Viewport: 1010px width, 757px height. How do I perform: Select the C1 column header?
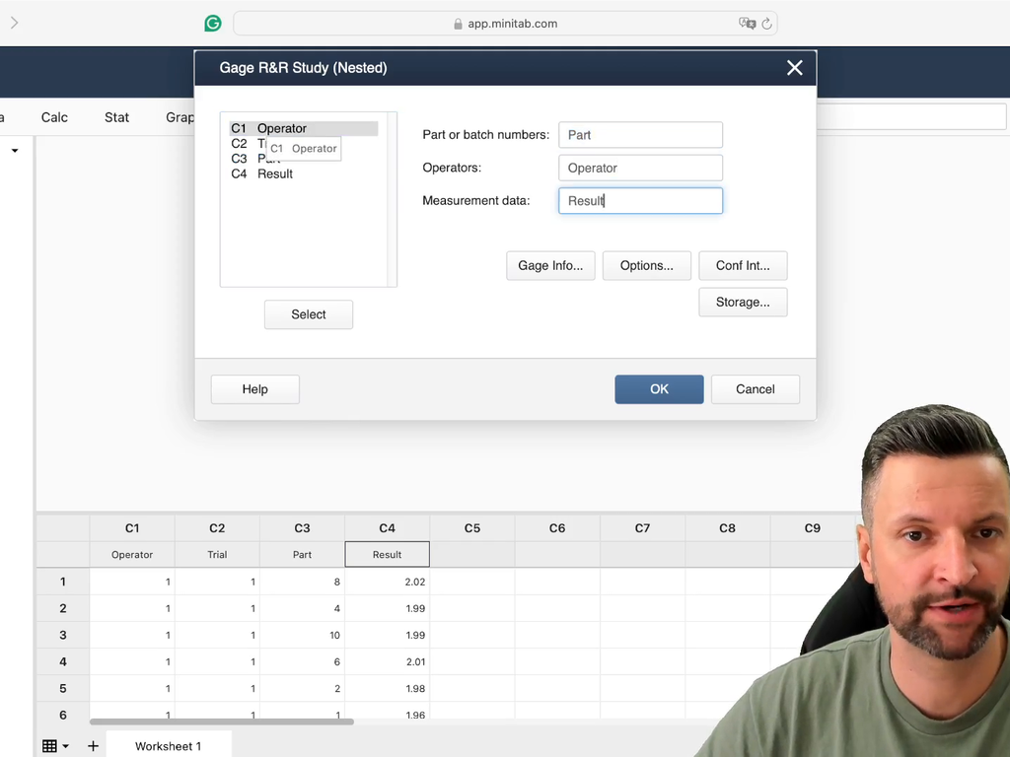click(132, 528)
